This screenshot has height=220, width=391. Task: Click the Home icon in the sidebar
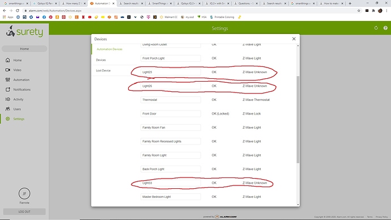[x=8, y=60]
